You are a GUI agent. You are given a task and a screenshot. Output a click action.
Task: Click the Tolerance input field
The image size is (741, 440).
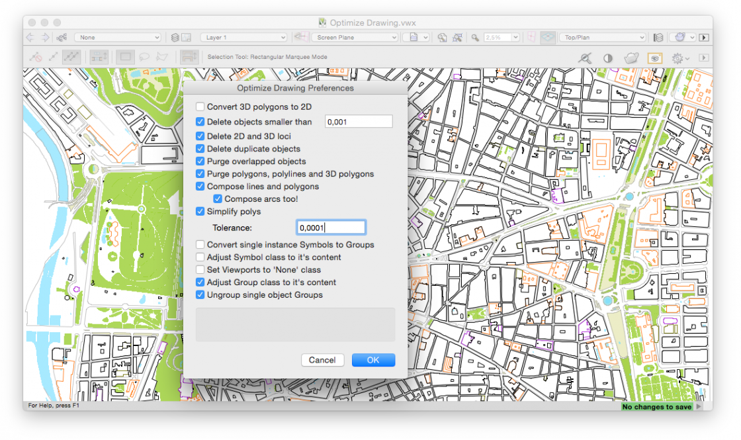(331, 228)
